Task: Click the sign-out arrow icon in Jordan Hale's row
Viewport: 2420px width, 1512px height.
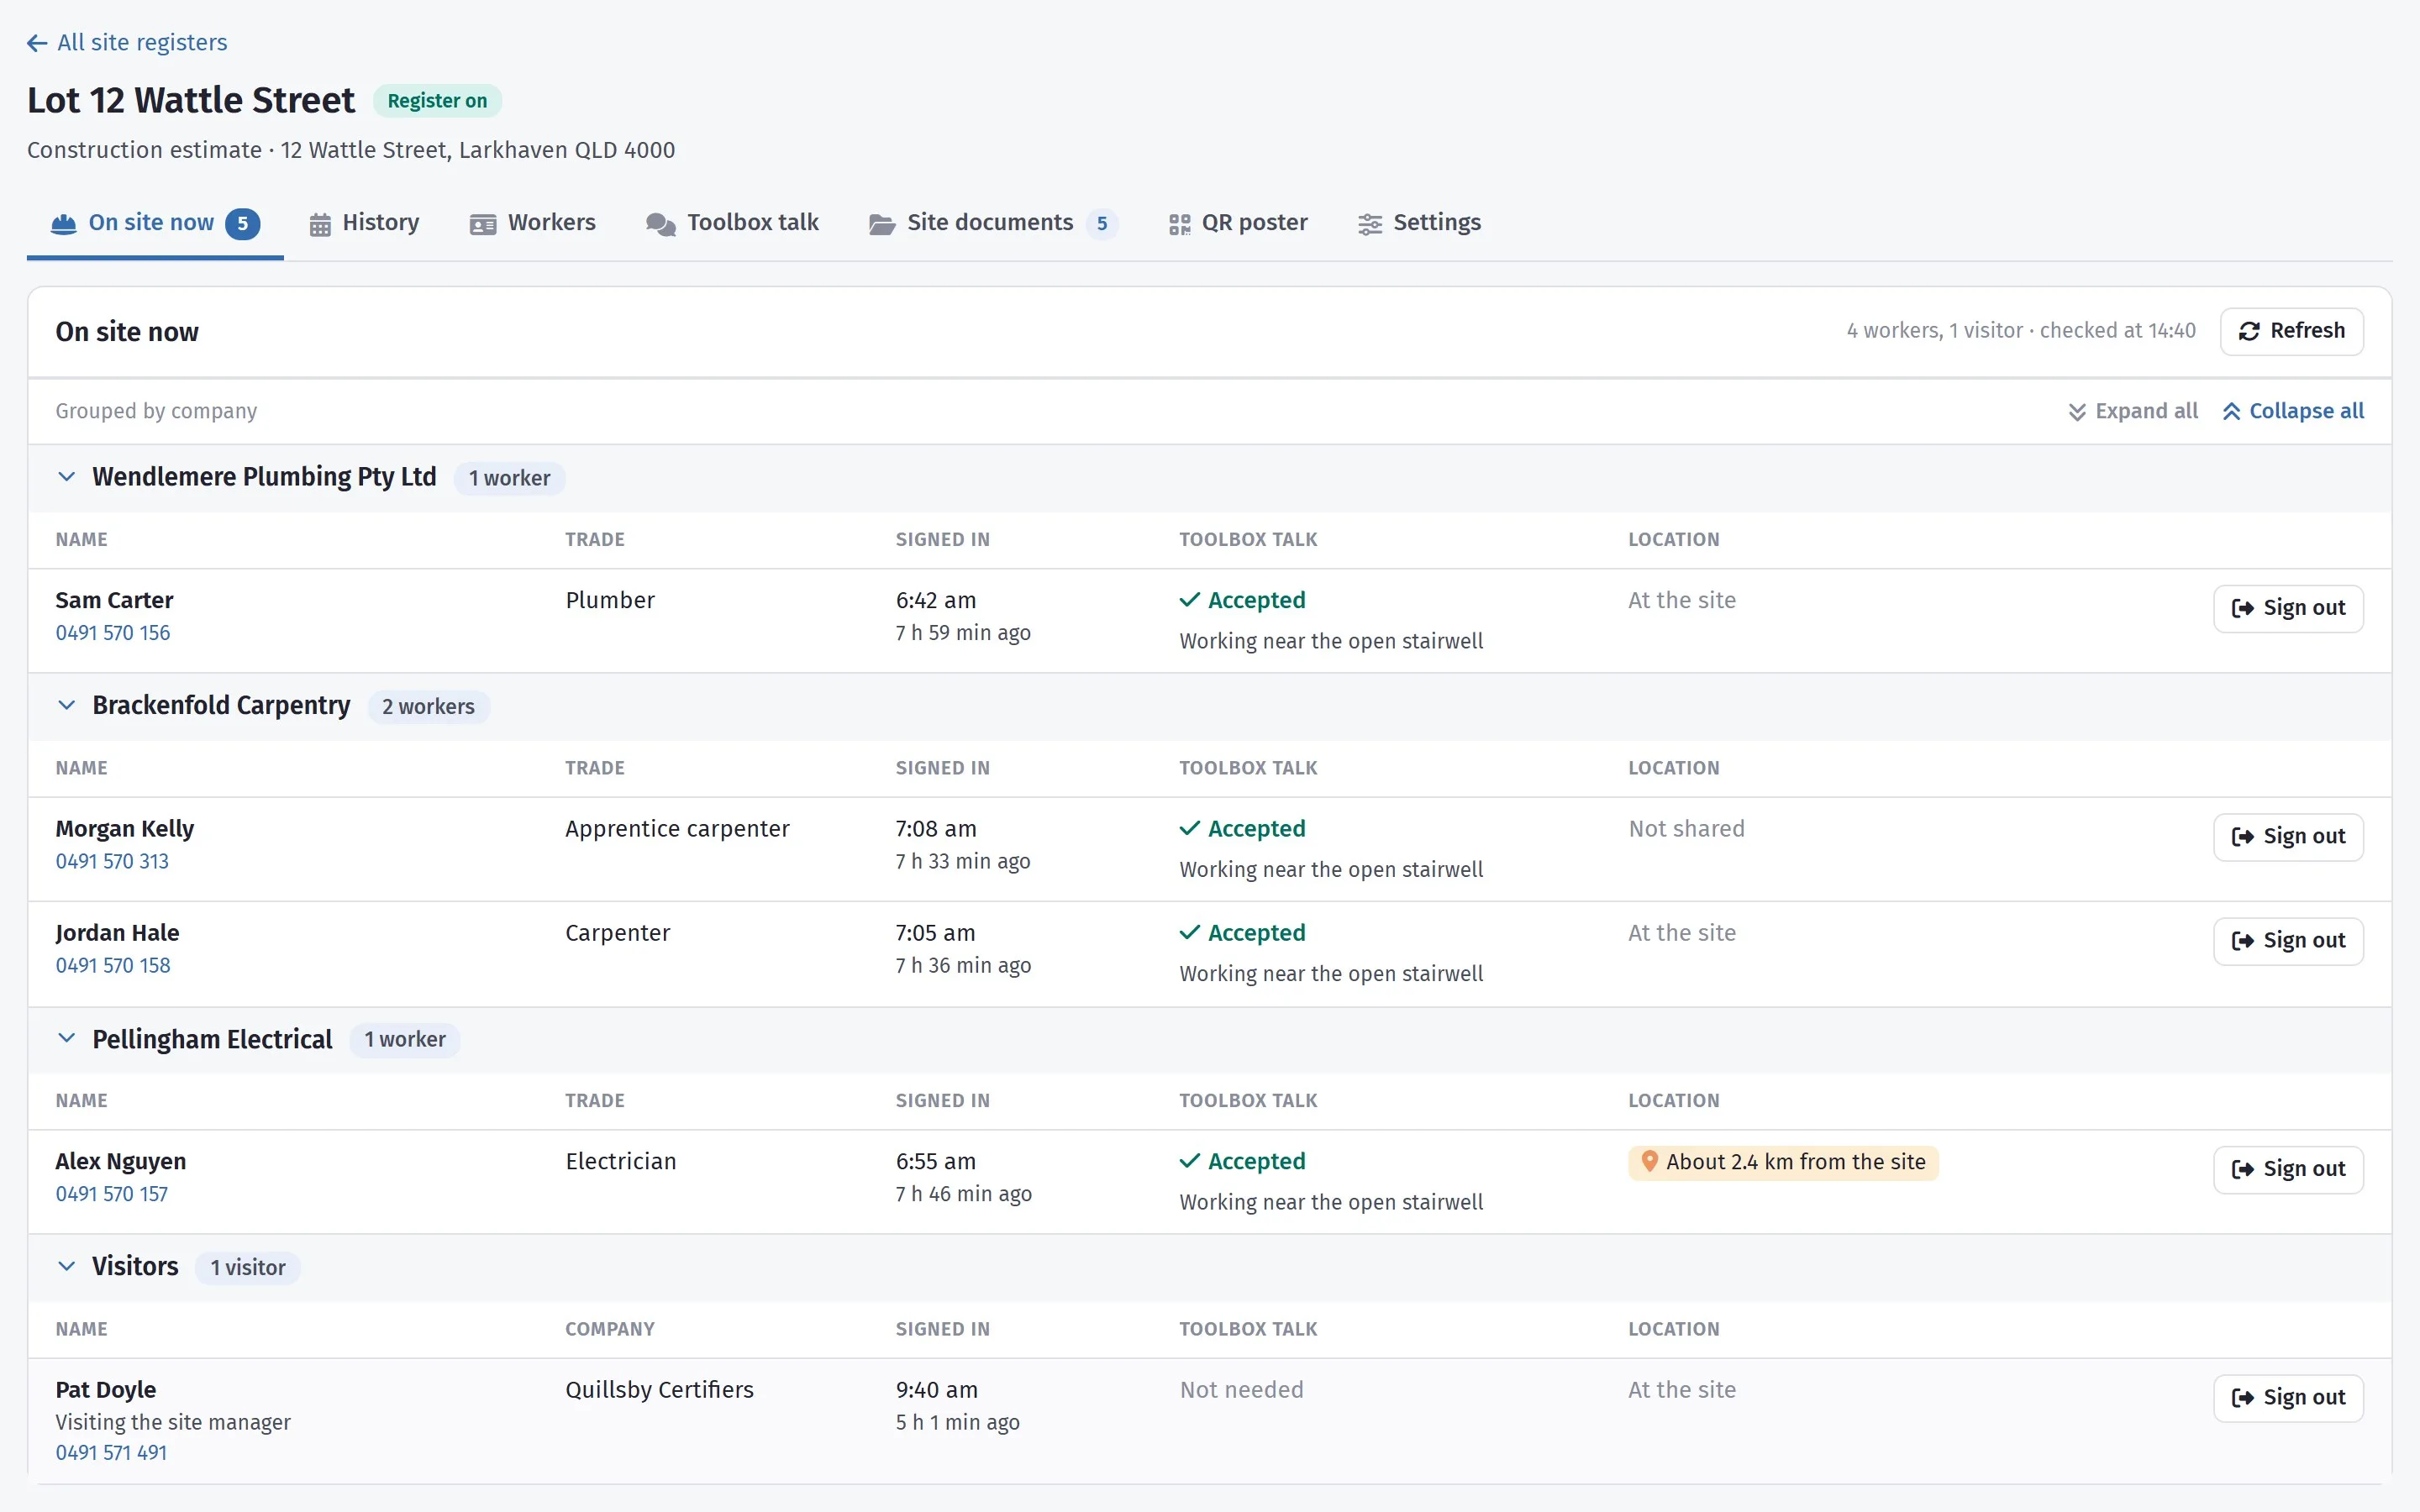Action: tap(2243, 941)
